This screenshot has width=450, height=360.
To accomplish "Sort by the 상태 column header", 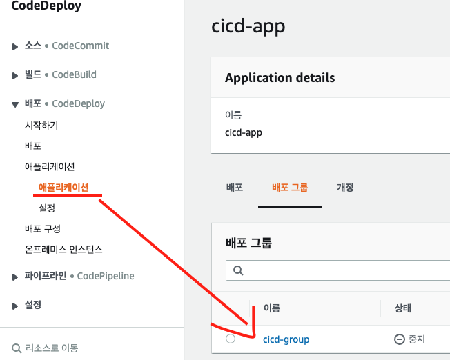I will click(402, 308).
